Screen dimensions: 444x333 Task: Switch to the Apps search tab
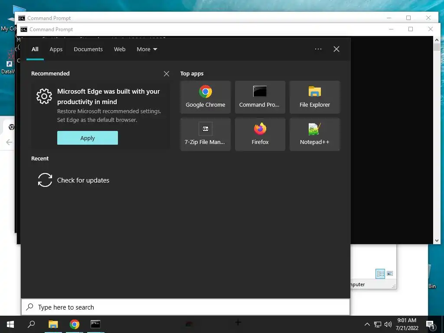coord(56,49)
